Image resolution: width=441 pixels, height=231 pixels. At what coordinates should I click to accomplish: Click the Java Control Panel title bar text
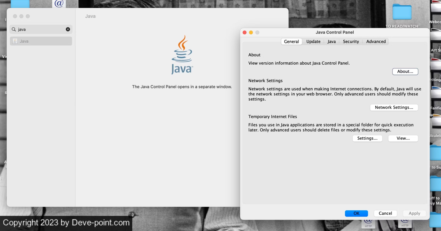pos(335,32)
